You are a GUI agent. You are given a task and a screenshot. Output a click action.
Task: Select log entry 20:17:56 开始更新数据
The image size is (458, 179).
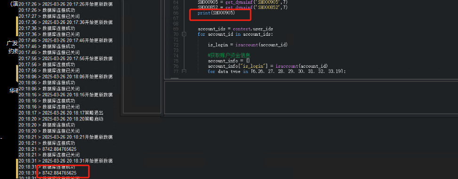point(65,58)
